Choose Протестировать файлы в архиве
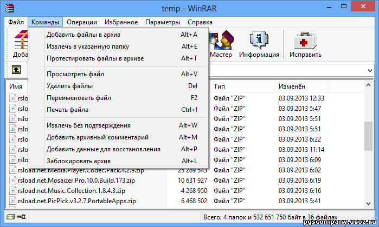The height and width of the screenshot is (227, 379). [x=118, y=58]
